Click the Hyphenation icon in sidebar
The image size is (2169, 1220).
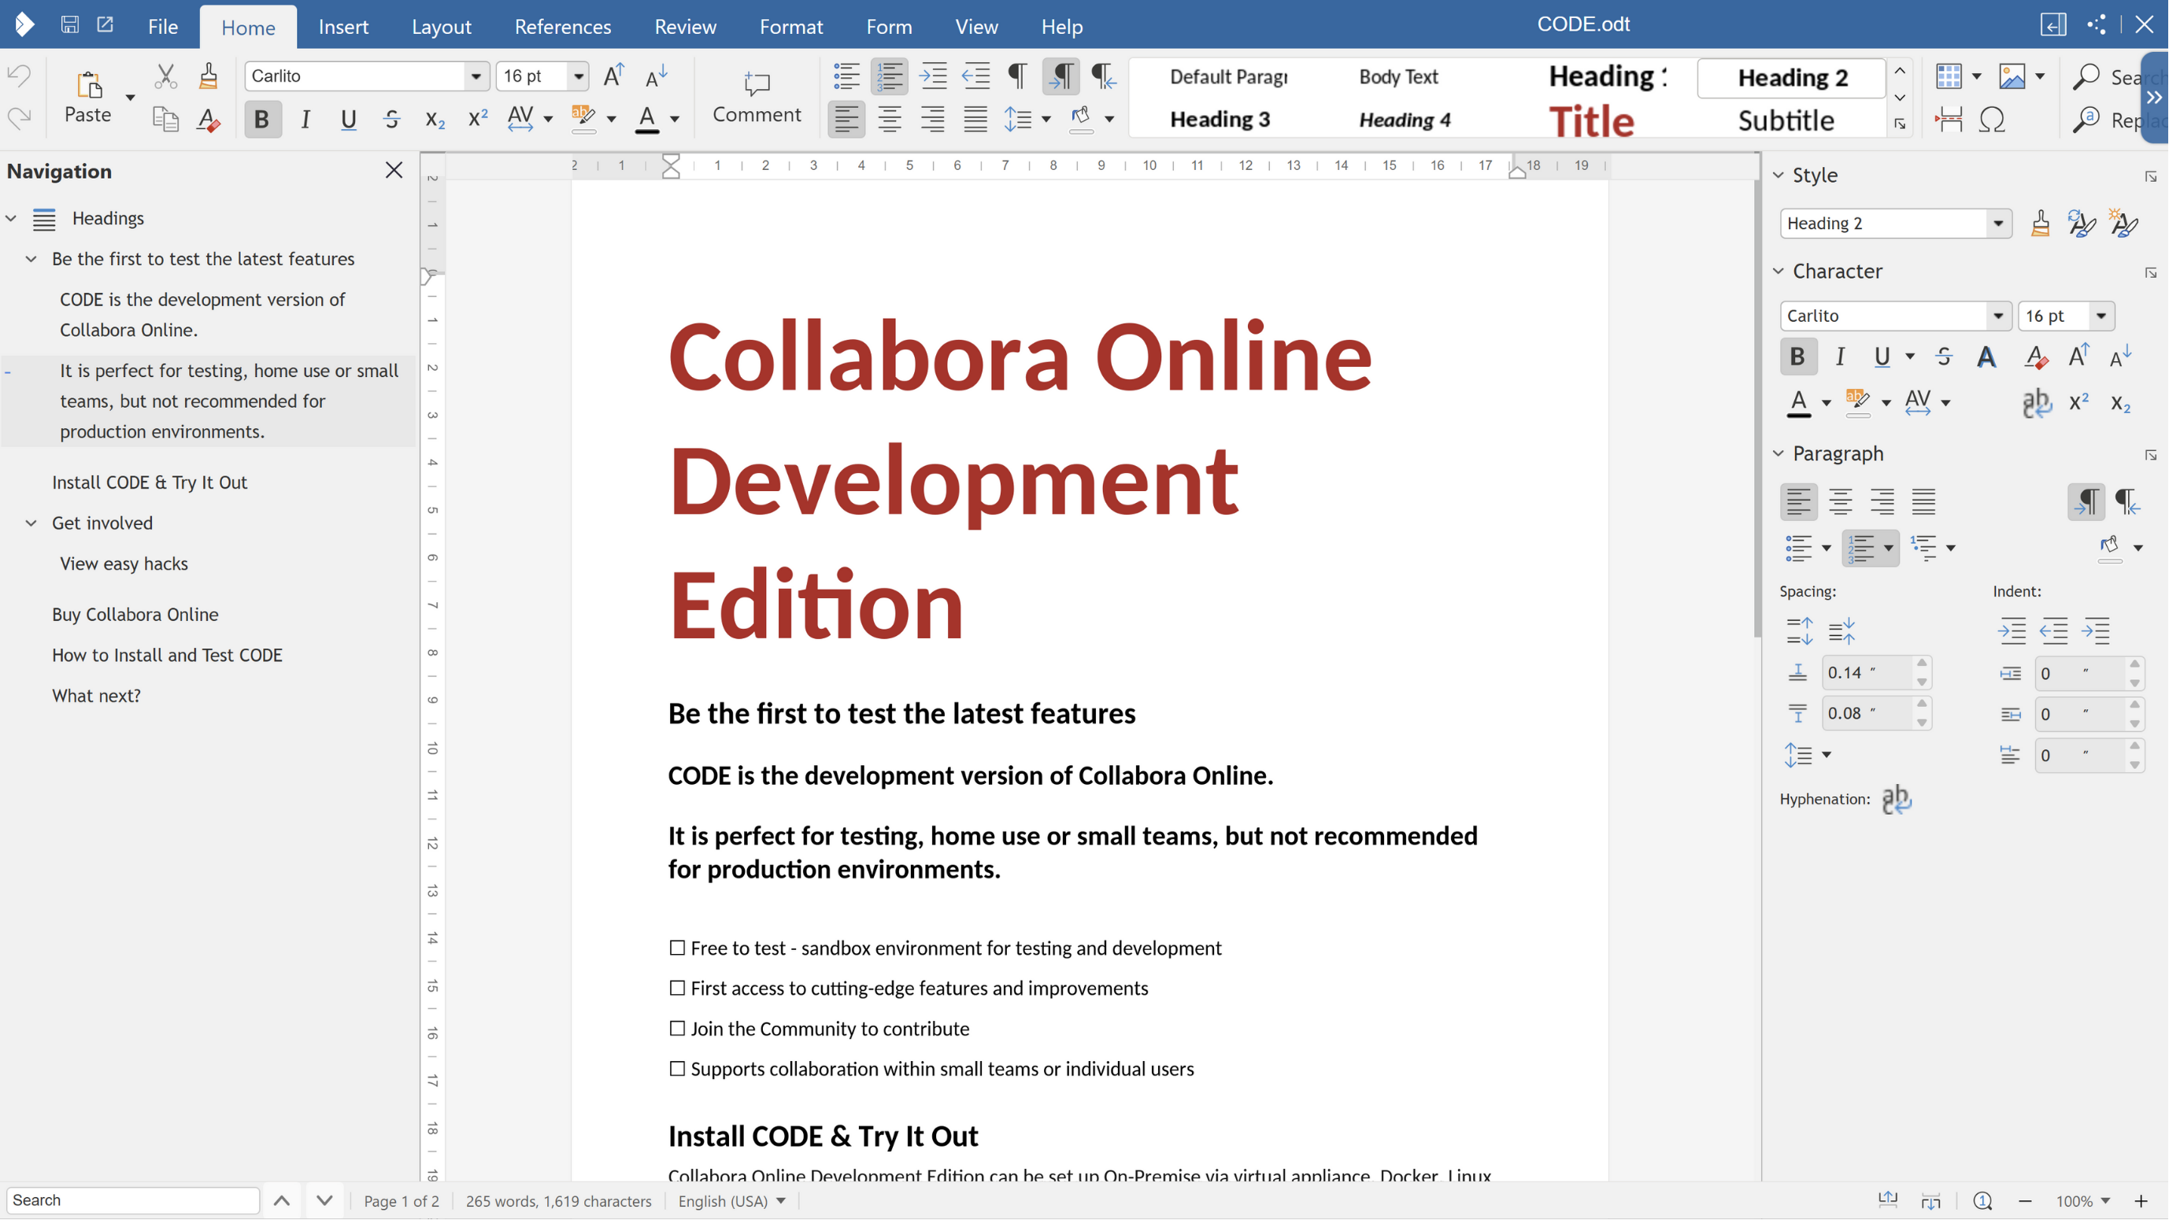(1896, 799)
